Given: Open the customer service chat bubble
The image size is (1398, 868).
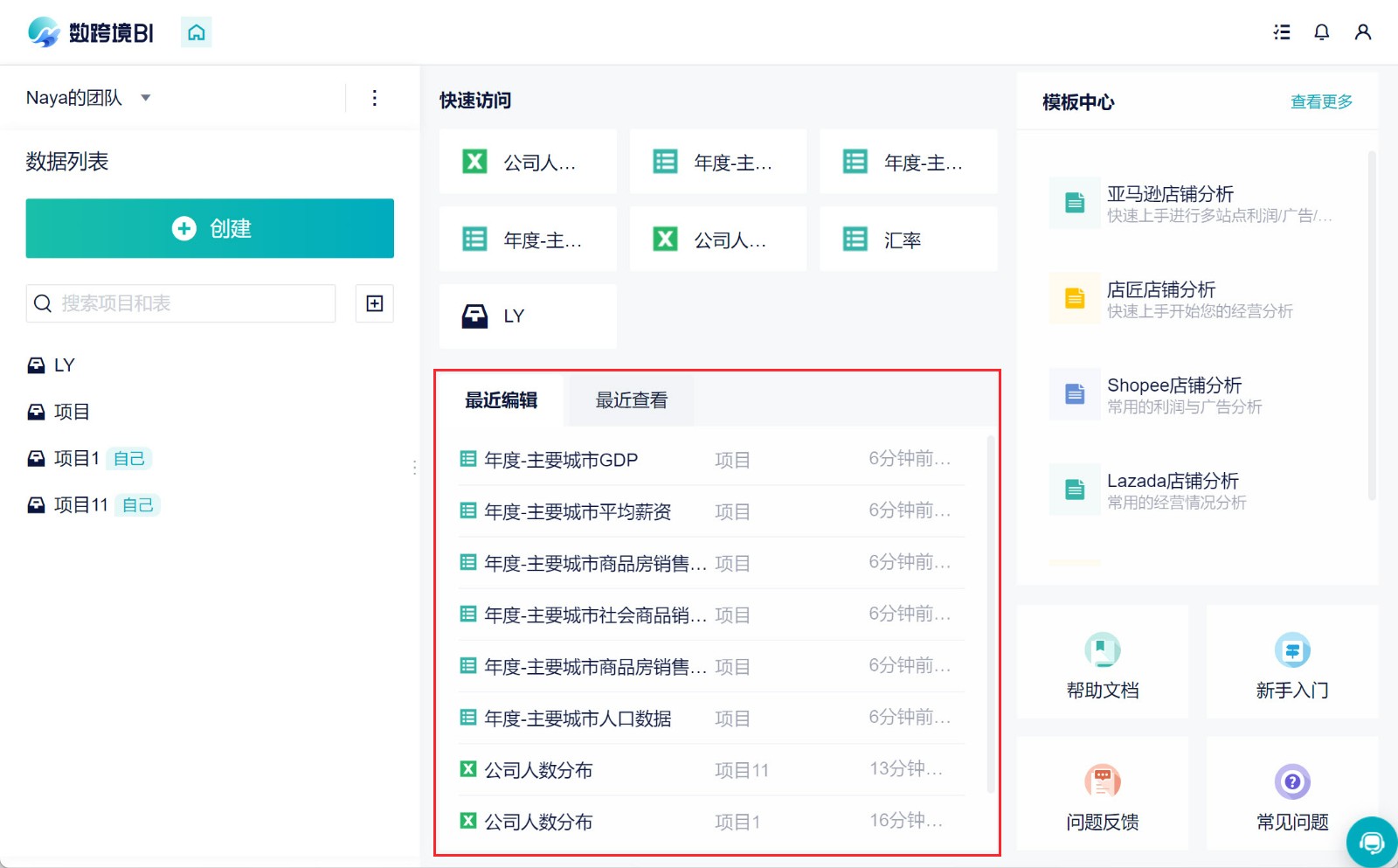Looking at the screenshot, I should tap(1372, 842).
